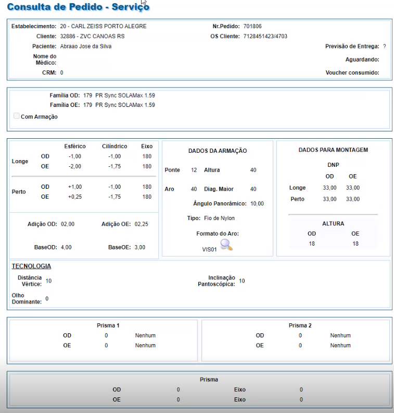Image resolution: width=394 pixels, height=413 pixels.
Task: Select the Inclinação Pantoscópica value
Action: tap(242, 281)
